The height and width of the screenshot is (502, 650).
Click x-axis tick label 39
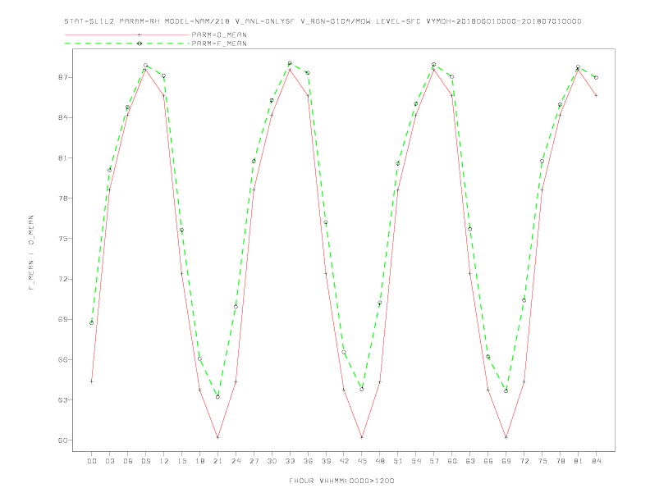point(326,461)
